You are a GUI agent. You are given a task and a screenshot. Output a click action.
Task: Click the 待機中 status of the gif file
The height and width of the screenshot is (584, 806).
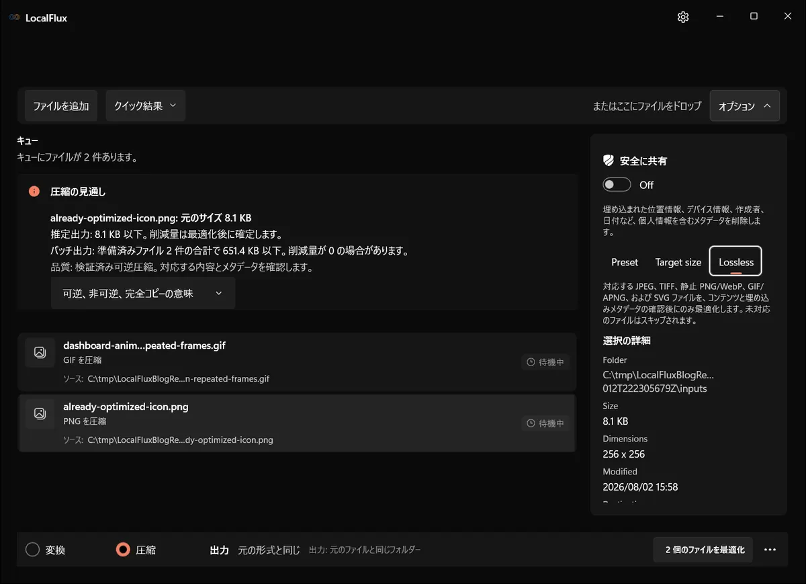546,362
